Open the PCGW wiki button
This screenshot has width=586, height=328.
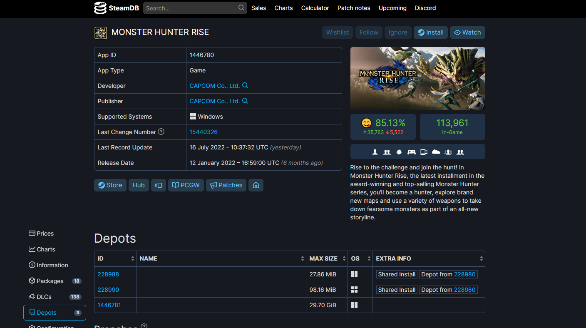[186, 185]
